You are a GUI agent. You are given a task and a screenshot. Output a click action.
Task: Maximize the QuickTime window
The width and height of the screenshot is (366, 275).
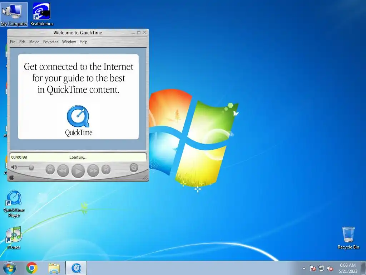click(139, 33)
